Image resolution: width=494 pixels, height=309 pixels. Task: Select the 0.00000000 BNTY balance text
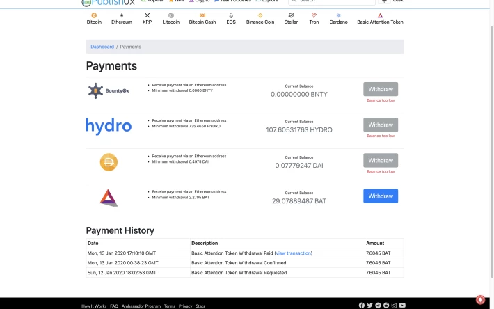(299, 94)
